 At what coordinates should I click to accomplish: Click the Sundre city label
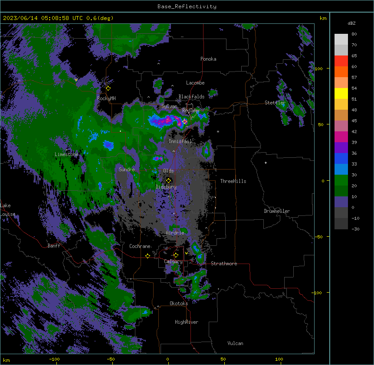click(x=127, y=169)
